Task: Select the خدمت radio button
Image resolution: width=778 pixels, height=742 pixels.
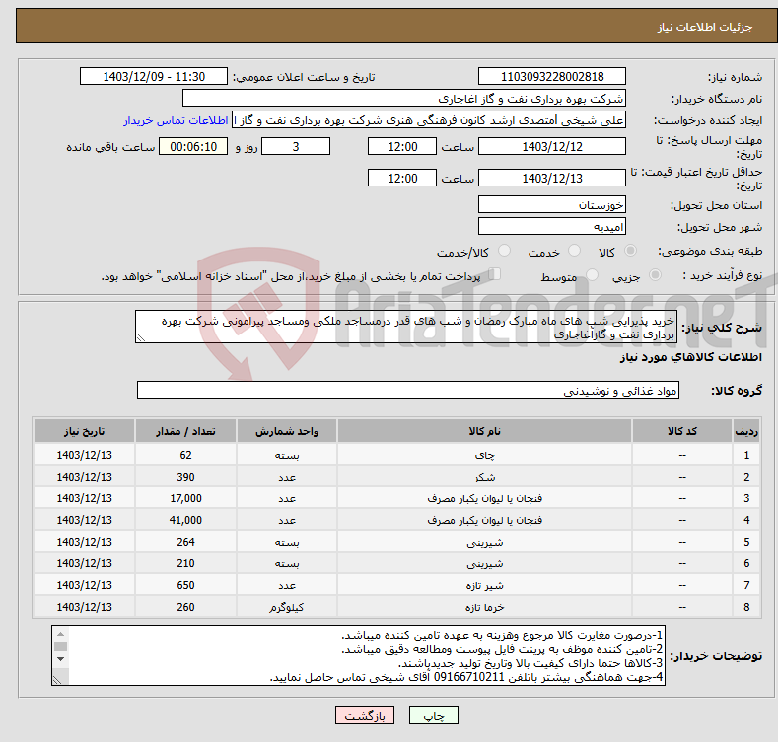Action: (574, 251)
